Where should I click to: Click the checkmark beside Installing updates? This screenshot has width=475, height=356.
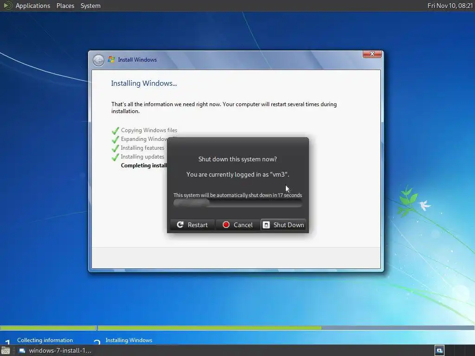click(116, 157)
